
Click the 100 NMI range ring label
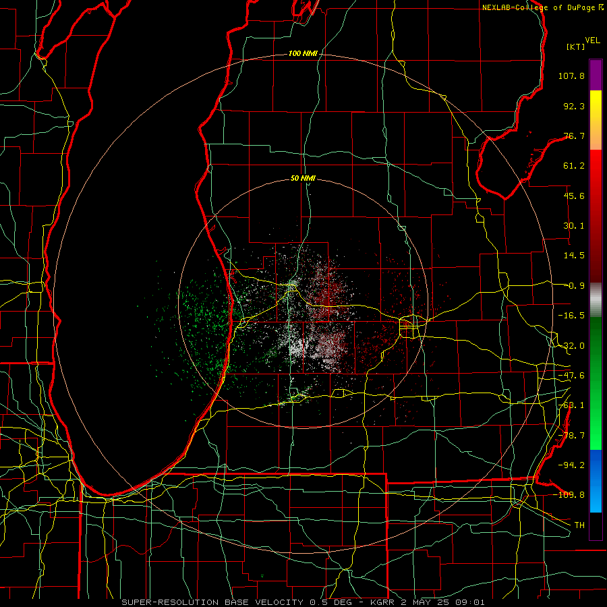(303, 53)
